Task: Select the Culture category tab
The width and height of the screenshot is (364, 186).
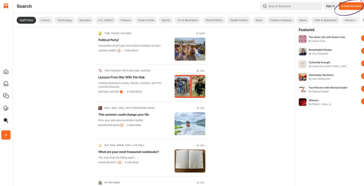Action: point(45,20)
